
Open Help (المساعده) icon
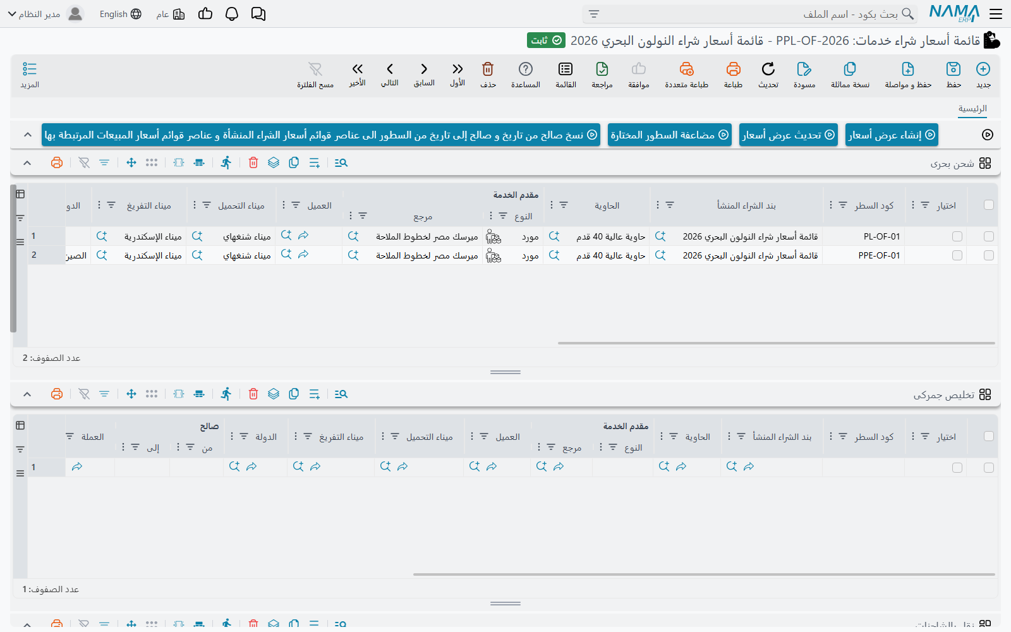[526, 69]
